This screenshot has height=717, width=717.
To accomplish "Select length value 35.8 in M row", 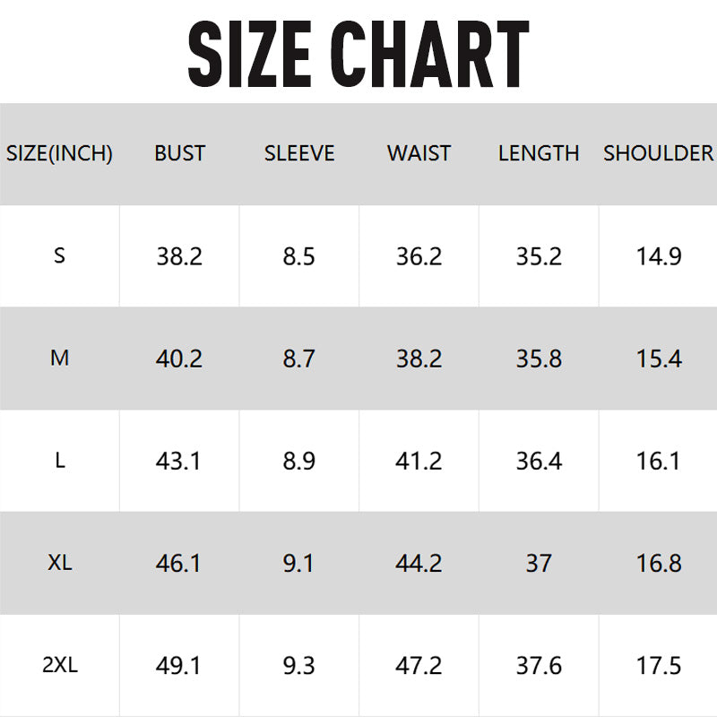I will [539, 358].
